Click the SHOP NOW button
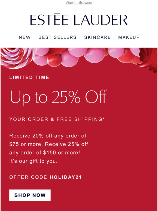The image size is (158, 211). pyautogui.click(x=30, y=195)
